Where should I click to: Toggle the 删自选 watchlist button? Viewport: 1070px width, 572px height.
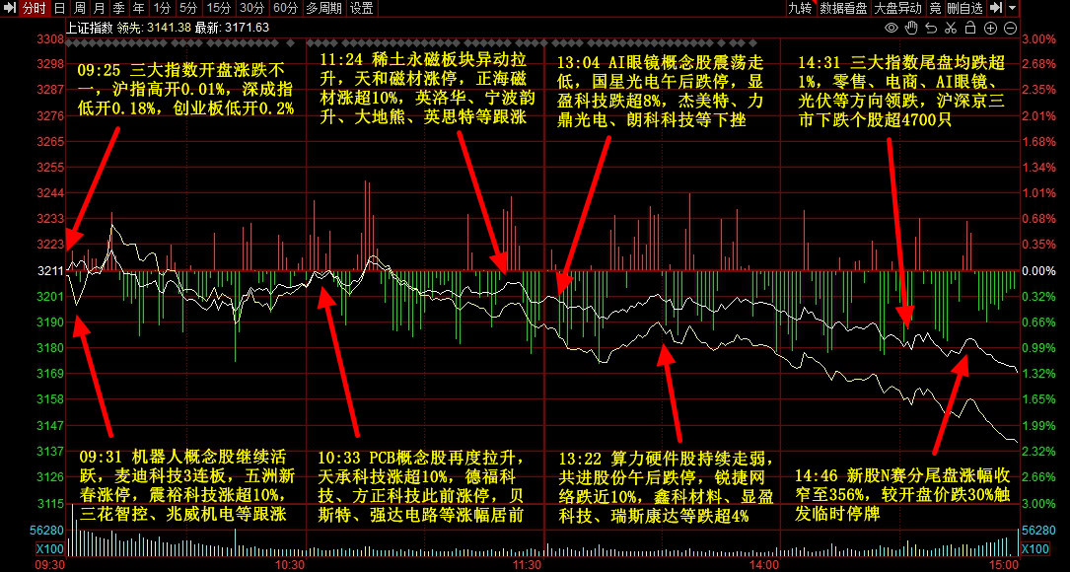click(x=964, y=8)
